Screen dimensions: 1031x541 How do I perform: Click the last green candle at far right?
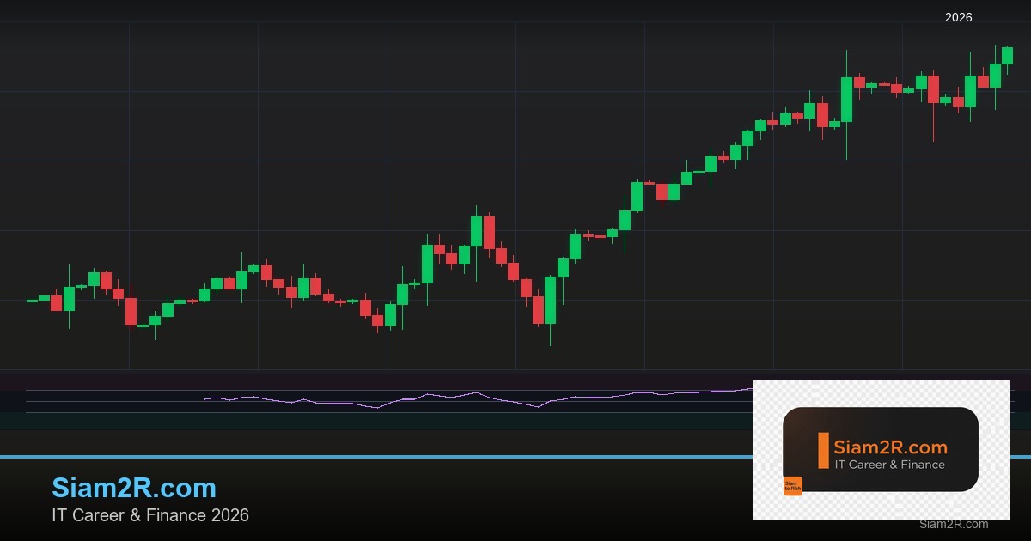[x=1007, y=56]
